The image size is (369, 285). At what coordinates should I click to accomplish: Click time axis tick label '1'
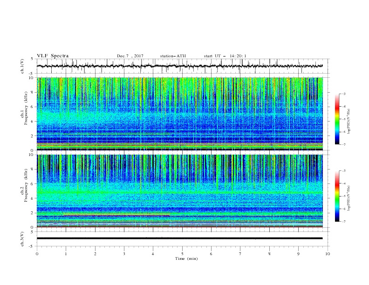click(x=66, y=254)
